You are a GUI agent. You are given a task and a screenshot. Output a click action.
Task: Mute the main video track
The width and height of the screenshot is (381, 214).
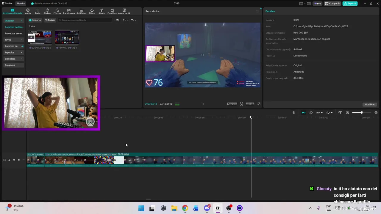tap(19, 160)
